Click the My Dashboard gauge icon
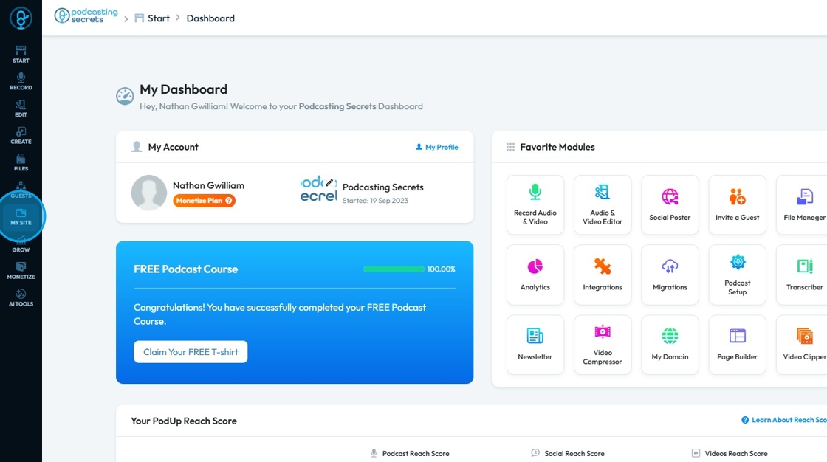 (125, 96)
